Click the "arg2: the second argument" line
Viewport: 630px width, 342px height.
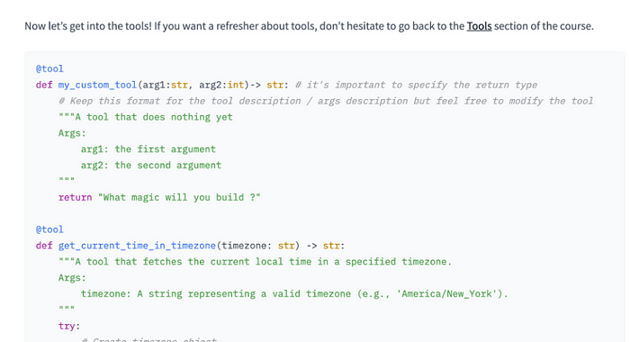pyautogui.click(x=151, y=166)
